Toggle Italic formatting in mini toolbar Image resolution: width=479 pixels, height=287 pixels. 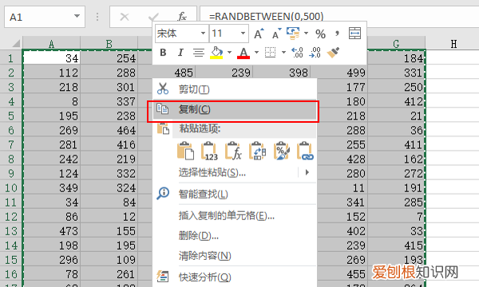coord(180,53)
